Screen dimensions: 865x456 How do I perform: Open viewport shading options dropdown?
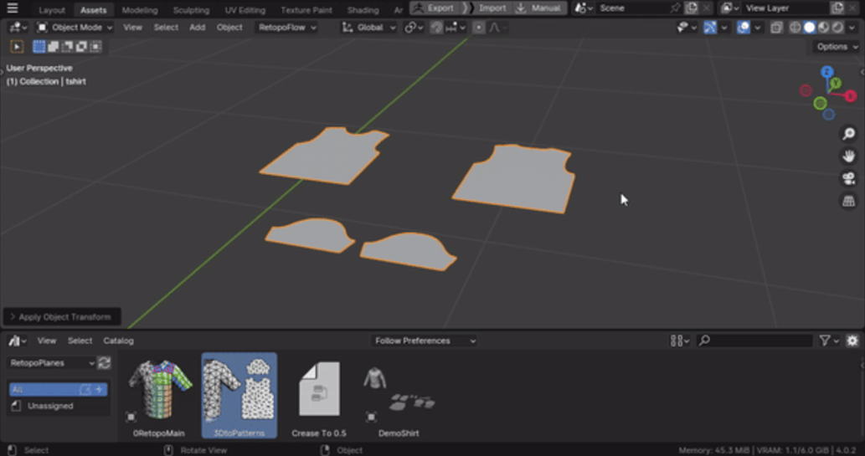[x=852, y=27]
